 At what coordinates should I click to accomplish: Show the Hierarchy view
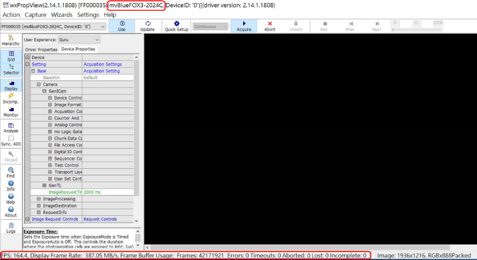click(x=10, y=40)
